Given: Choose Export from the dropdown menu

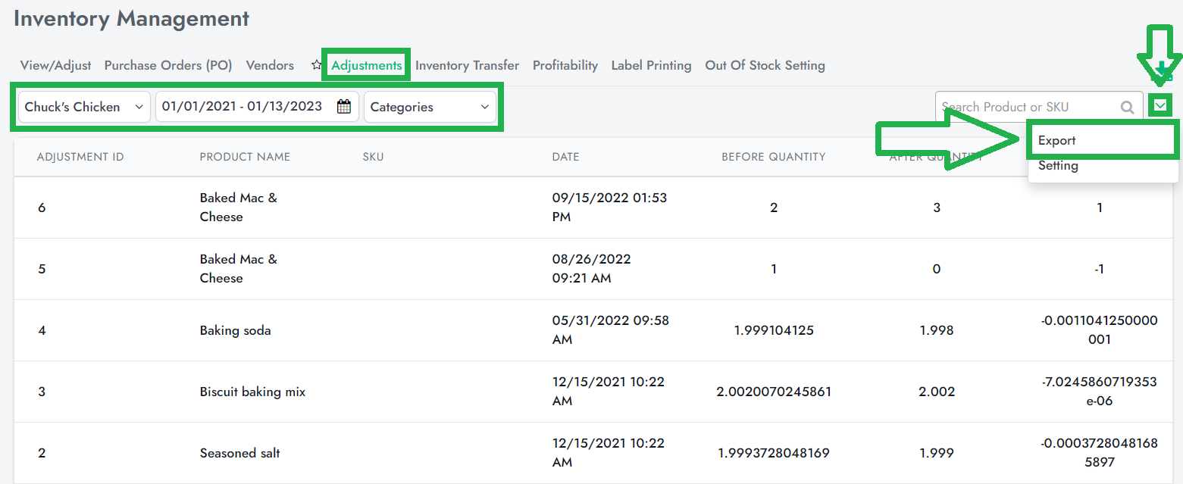Looking at the screenshot, I should (x=1057, y=140).
